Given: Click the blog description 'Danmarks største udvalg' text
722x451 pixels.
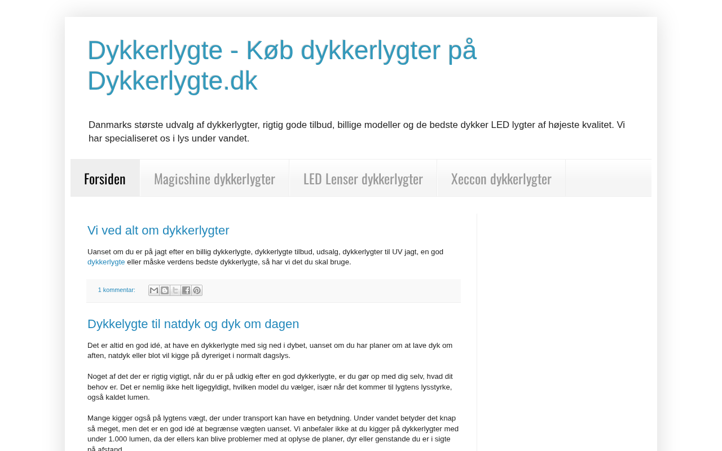Looking at the screenshot, I should [356, 132].
